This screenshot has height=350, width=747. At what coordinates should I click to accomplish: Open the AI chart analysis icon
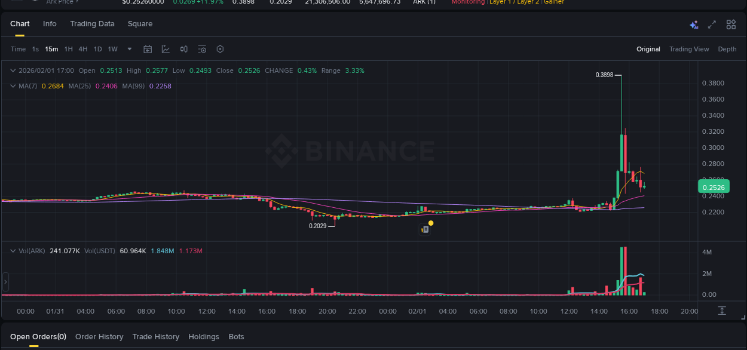tap(693, 24)
